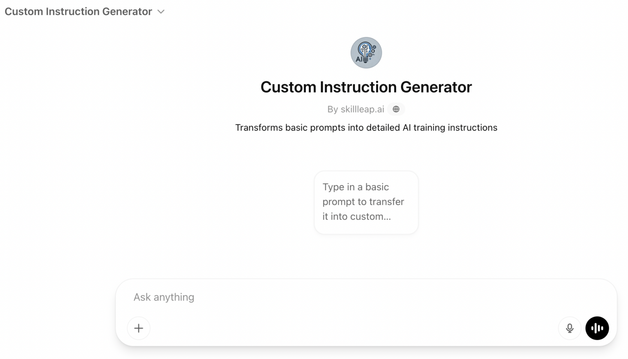This screenshot has height=359, width=628.
Task: Open the plus attachment menu
Action: coord(139,328)
